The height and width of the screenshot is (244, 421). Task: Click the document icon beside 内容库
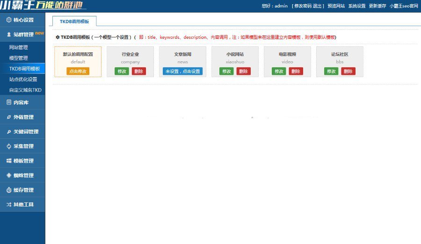(9, 102)
